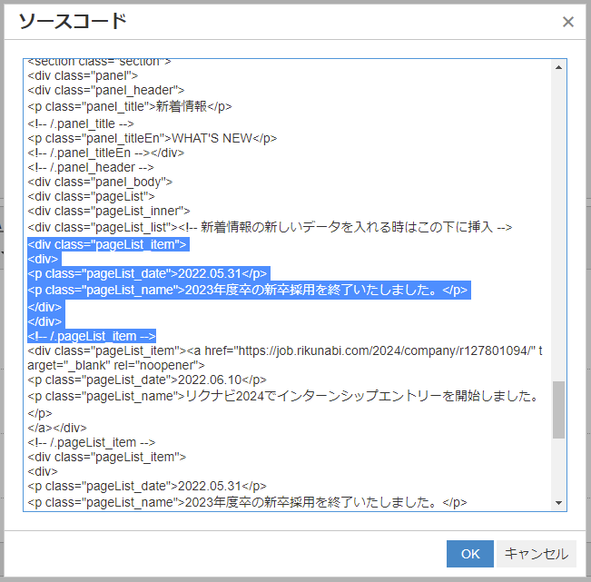This screenshot has height=582, width=591.
Task: Click the comment line /.panel_title
Action: pos(81,123)
